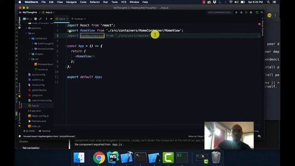This screenshot has width=295, height=166.
Task: Click the red error indicator at editor top right
Action: pos(260,24)
